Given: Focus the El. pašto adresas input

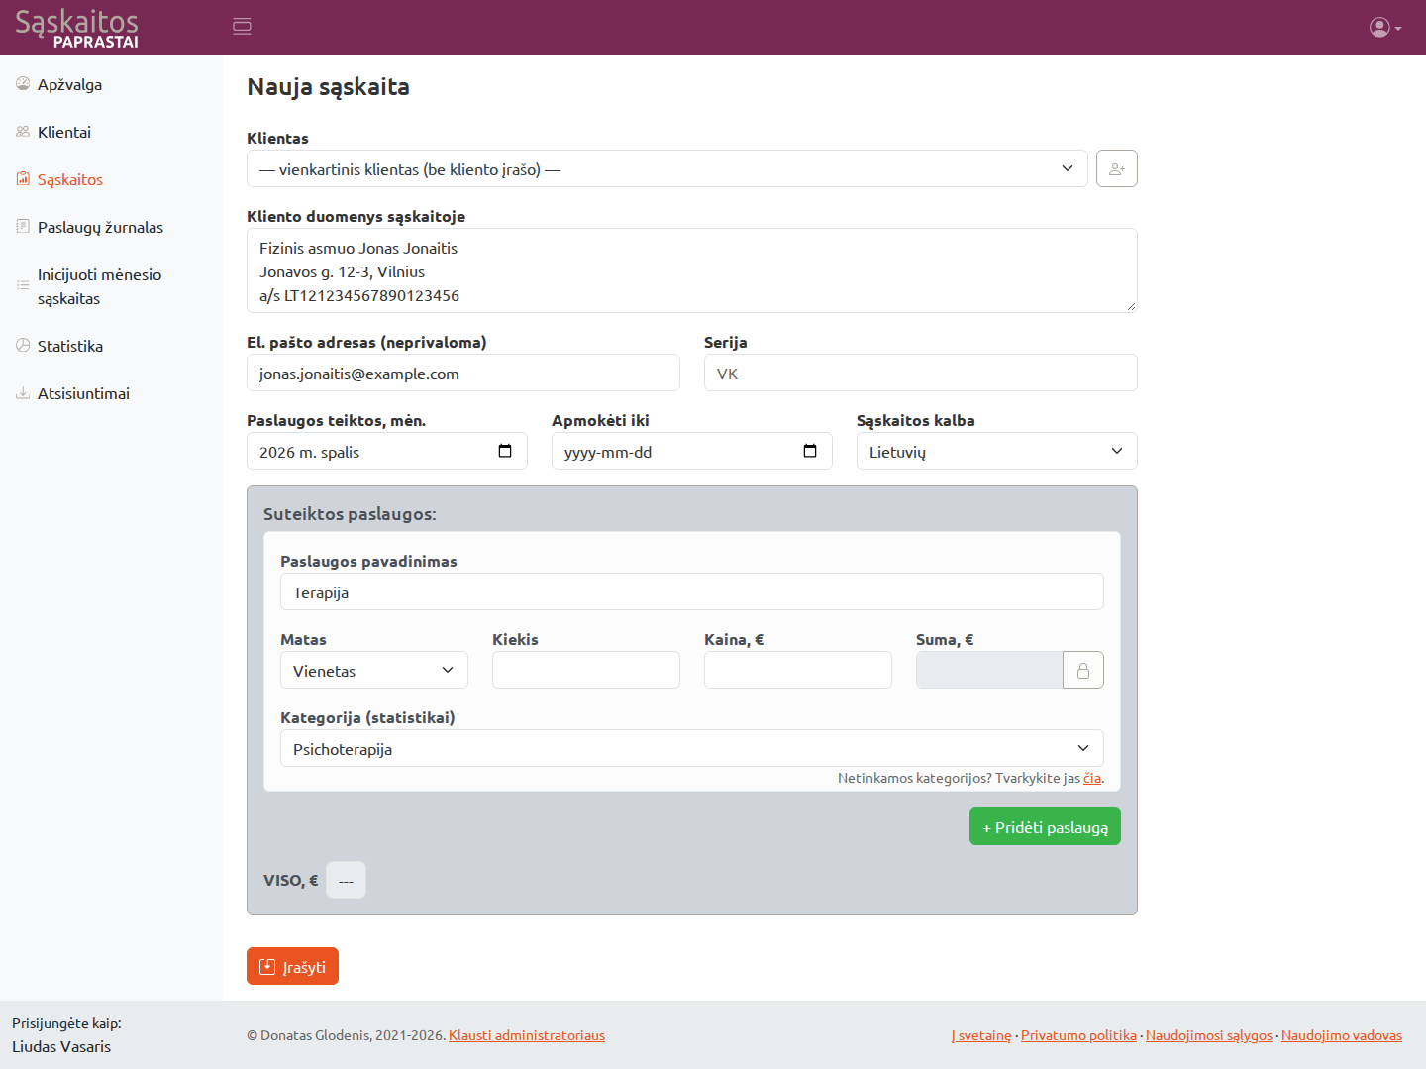Looking at the screenshot, I should [x=463, y=373].
